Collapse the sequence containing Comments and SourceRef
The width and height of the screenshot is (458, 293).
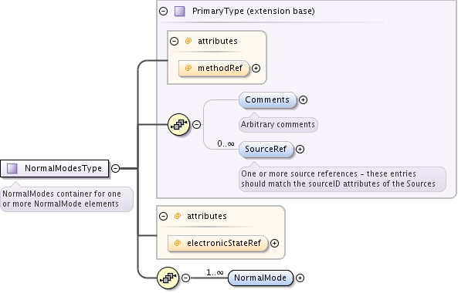coord(197,124)
